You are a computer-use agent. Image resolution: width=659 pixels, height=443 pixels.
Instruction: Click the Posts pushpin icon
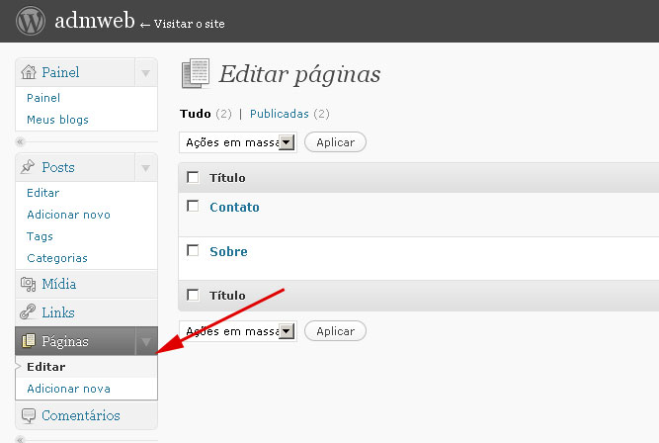tap(29, 167)
